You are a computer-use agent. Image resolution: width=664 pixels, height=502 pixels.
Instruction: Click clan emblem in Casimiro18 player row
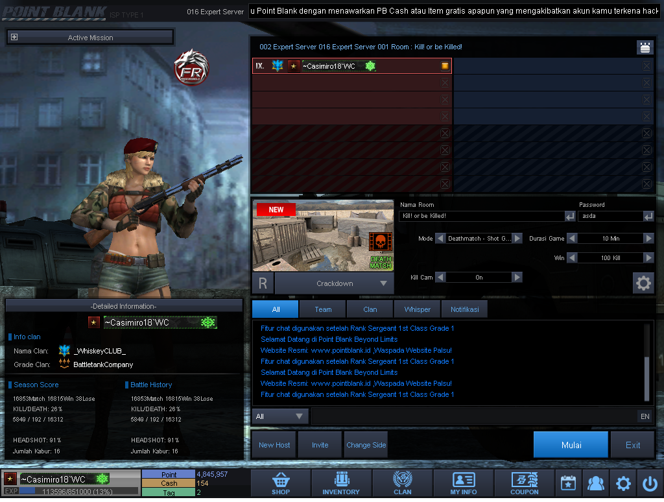point(278,66)
